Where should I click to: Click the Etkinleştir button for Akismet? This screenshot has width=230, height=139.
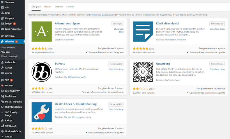tap(118, 24)
